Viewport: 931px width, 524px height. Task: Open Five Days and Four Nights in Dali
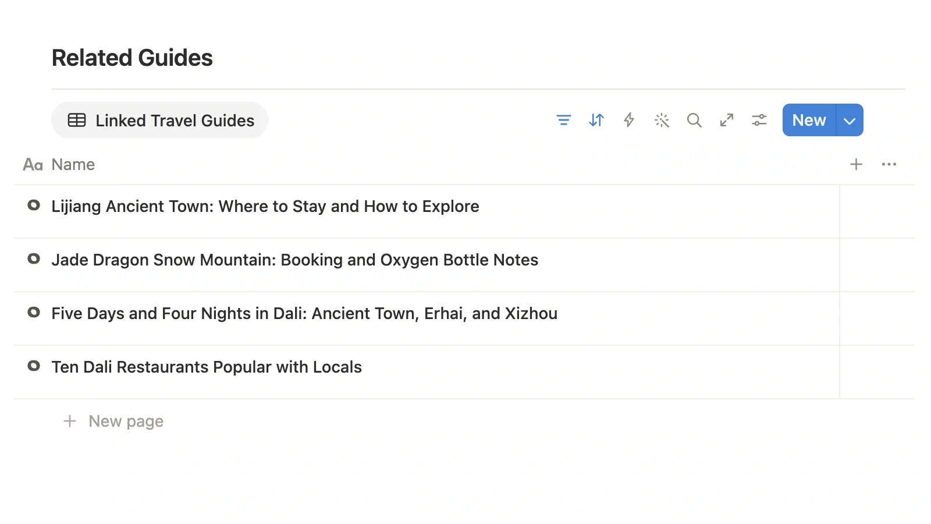(x=304, y=313)
